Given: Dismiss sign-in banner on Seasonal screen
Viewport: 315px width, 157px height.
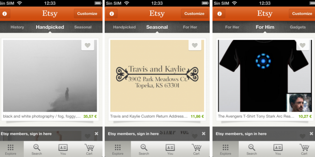Looking at the screenshot, I should click(204, 133).
